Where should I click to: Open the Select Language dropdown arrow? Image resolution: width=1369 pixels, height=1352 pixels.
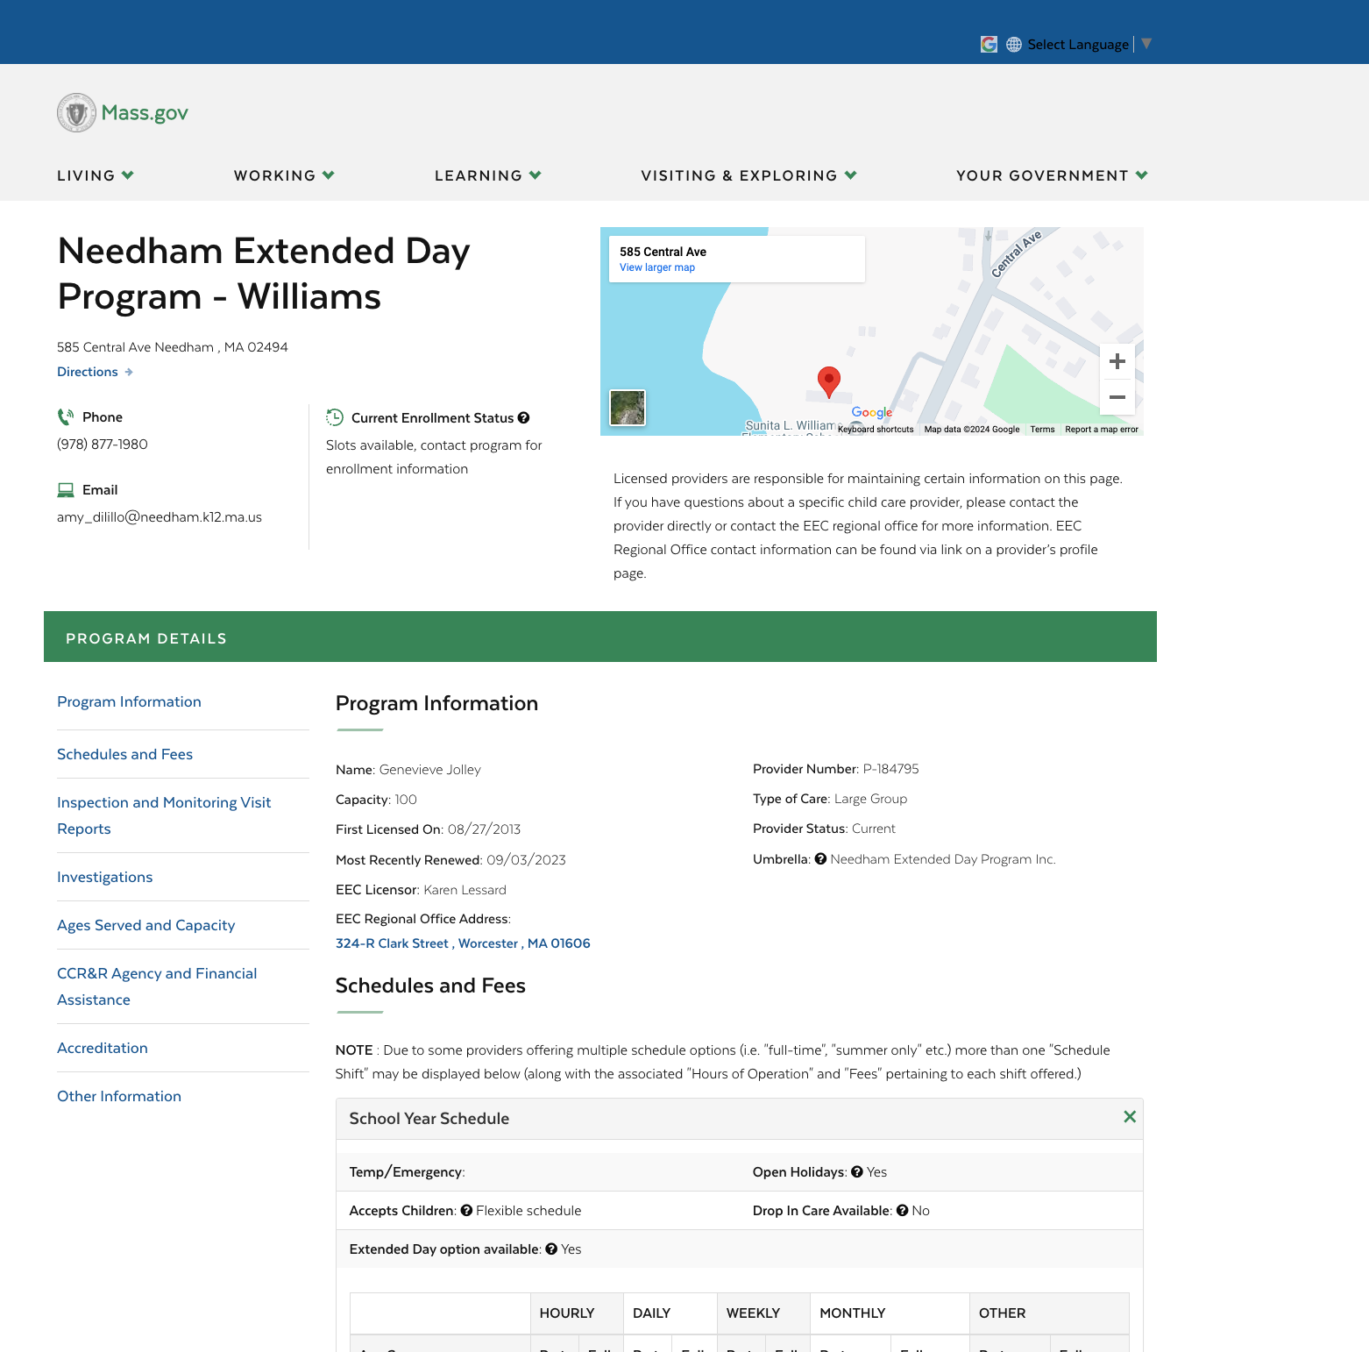point(1146,44)
